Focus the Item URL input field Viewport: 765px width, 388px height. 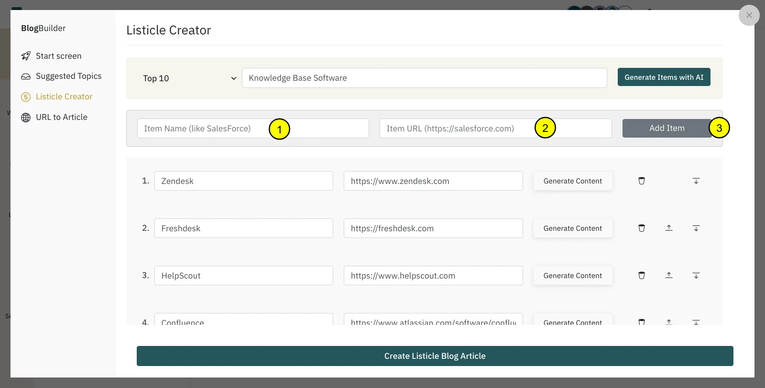[495, 129]
